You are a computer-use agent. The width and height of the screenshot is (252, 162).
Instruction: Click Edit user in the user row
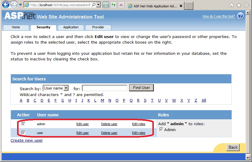click(x=83, y=133)
